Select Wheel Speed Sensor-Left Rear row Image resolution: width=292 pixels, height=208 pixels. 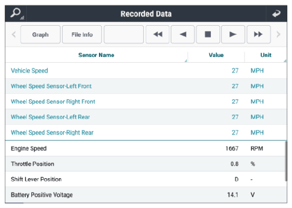(146, 117)
